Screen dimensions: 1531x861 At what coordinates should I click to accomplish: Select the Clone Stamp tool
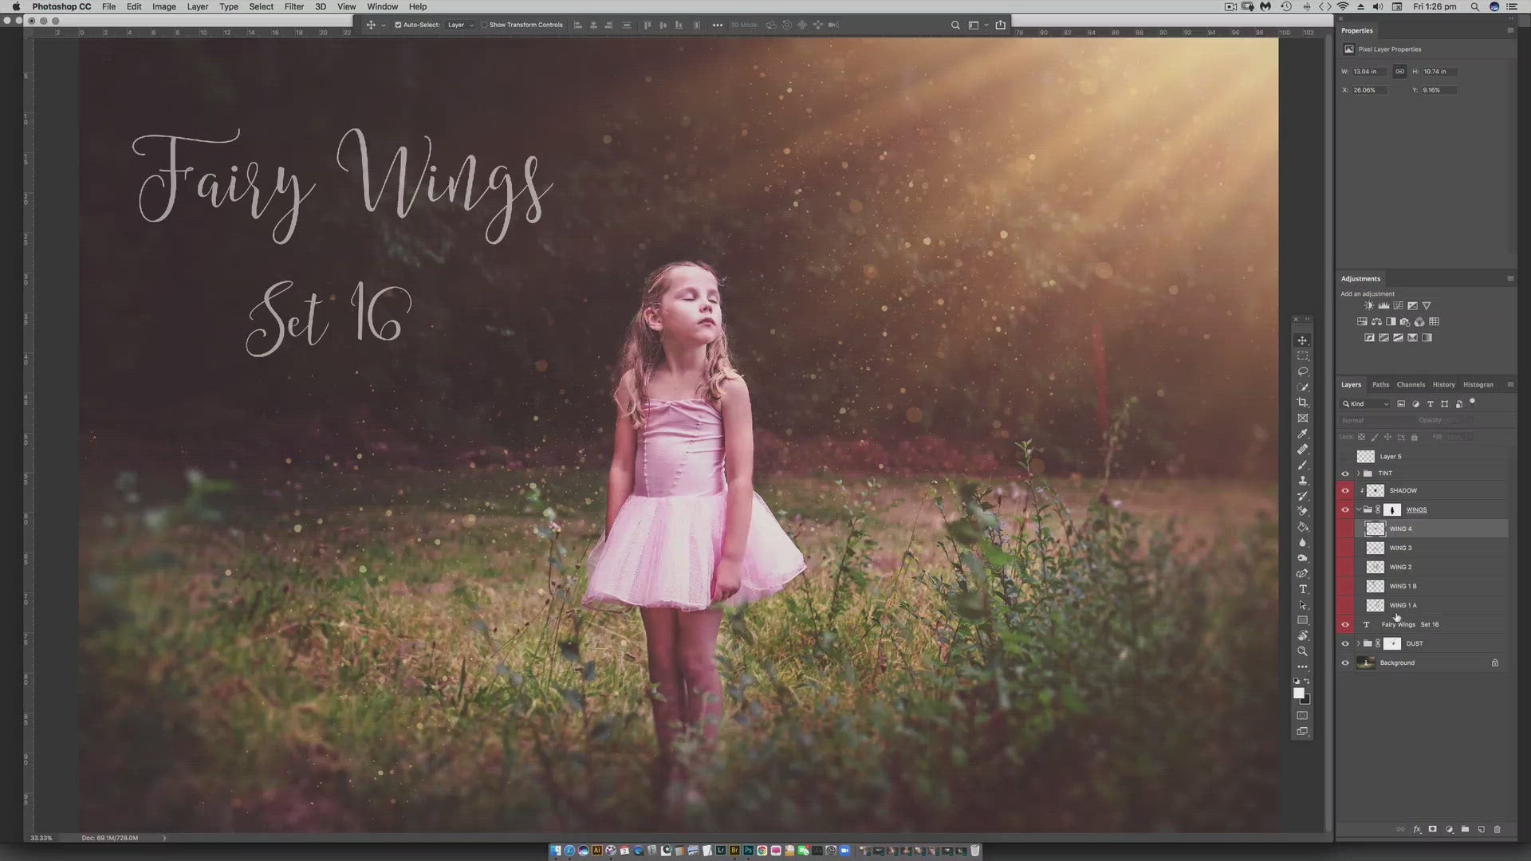click(1303, 481)
